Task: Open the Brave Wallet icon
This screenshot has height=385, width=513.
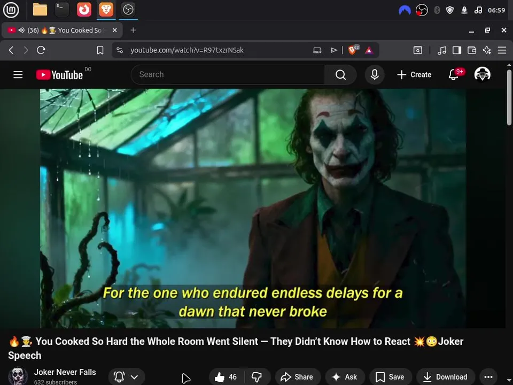Action: coord(472,50)
